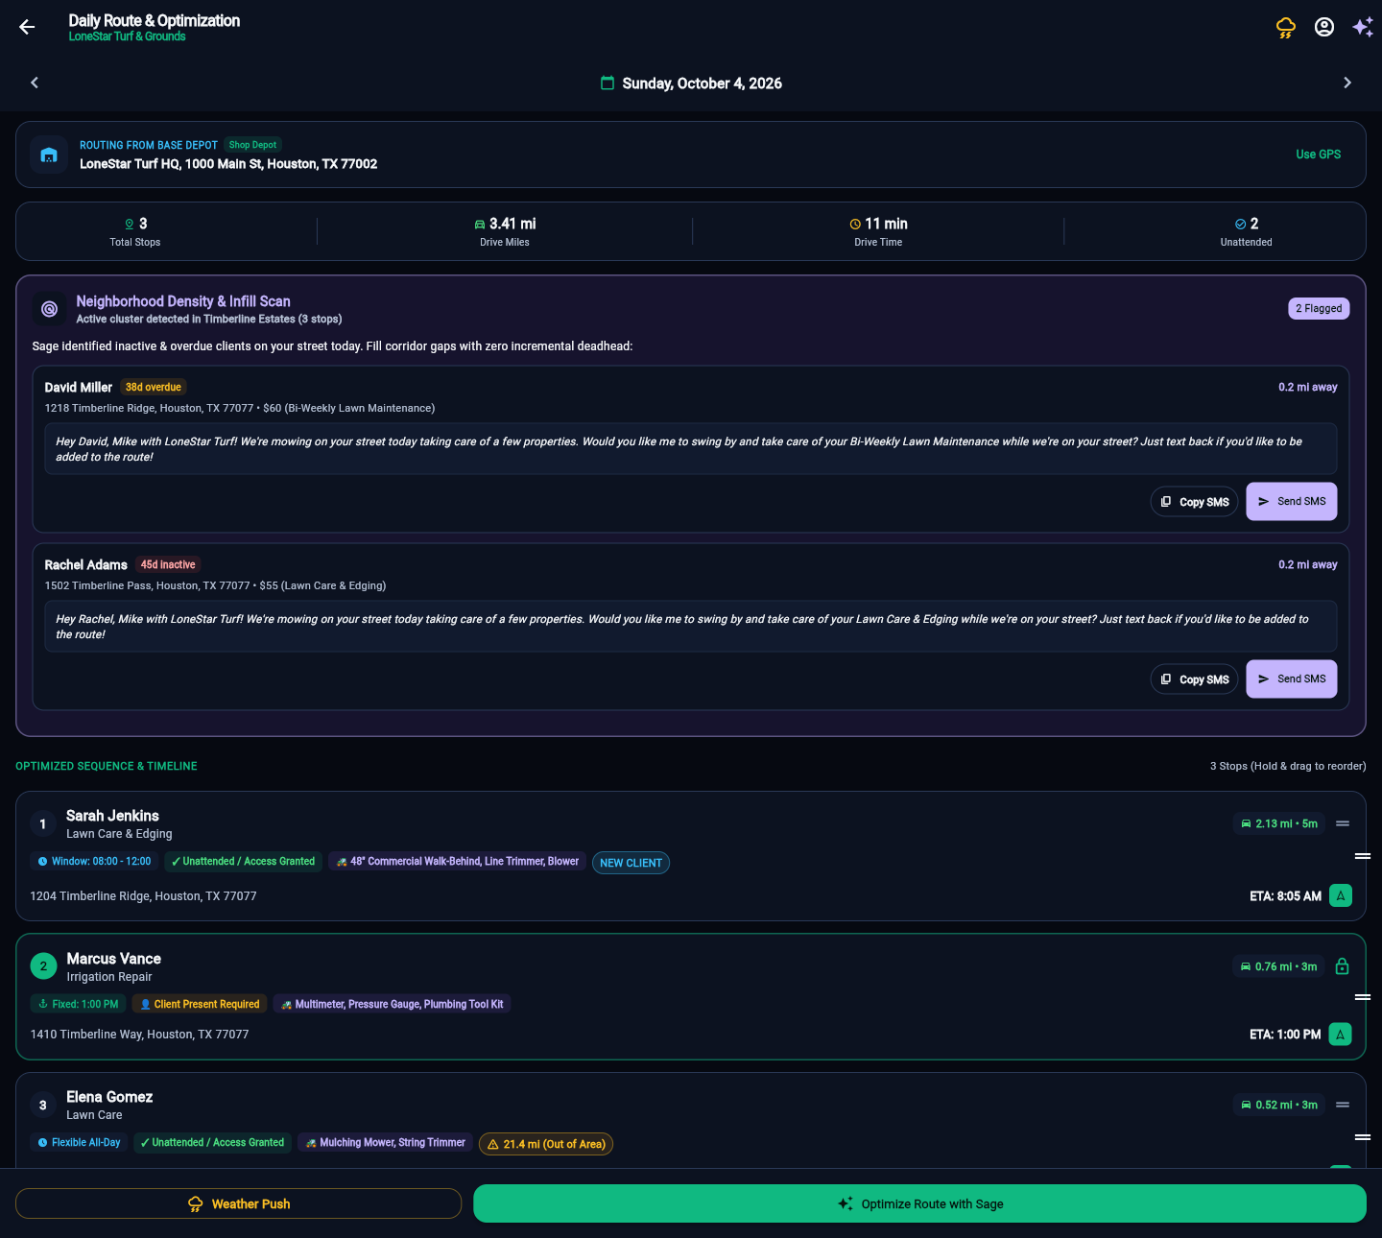Screen dimensions: 1382x1238
Task: Click the base depot garage icon
Action: click(49, 155)
